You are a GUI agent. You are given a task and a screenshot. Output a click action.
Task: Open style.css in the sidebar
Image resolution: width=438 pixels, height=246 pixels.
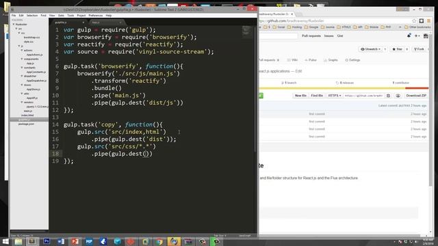(x=29, y=42)
